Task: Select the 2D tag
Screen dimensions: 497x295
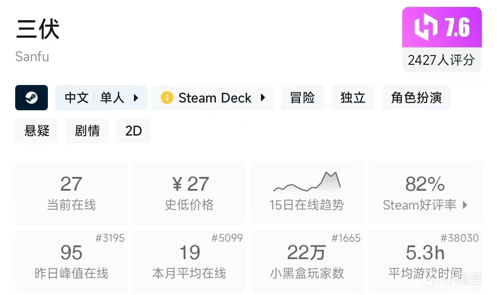Action: [133, 131]
